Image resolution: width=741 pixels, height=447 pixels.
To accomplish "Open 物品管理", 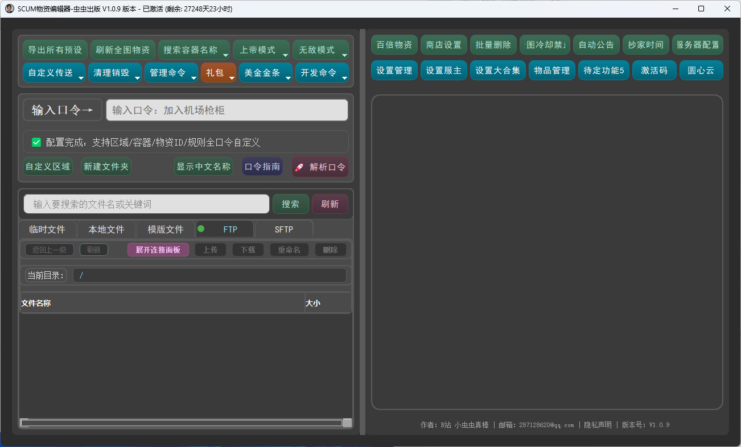I will [552, 71].
